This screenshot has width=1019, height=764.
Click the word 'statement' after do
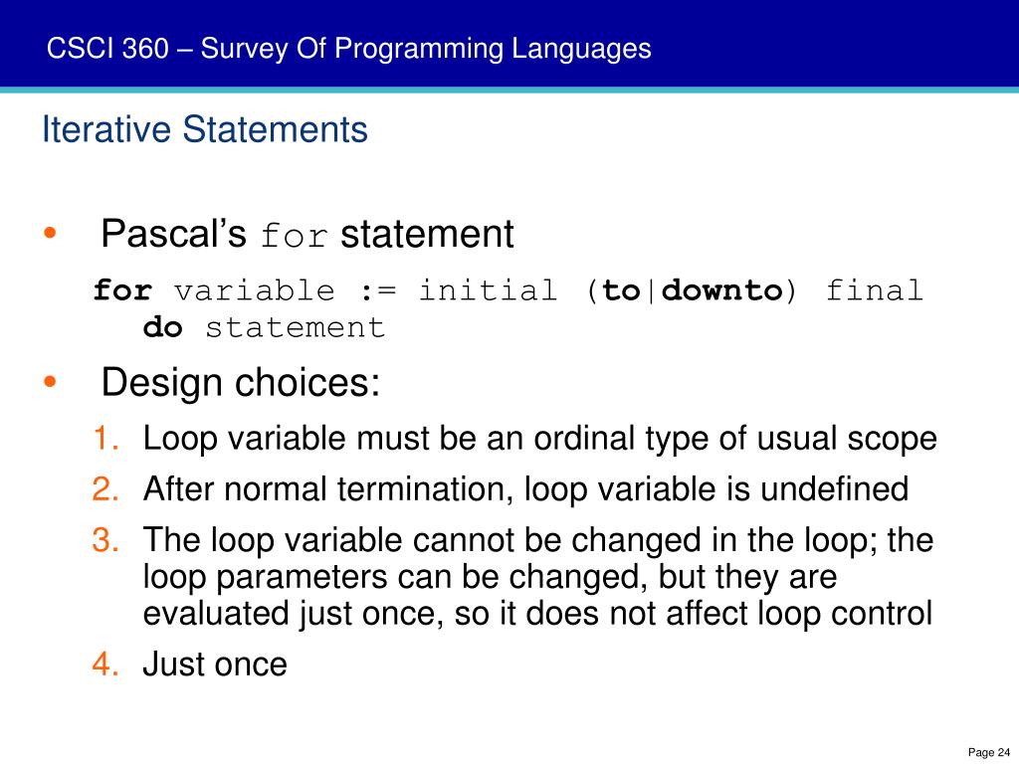295,326
